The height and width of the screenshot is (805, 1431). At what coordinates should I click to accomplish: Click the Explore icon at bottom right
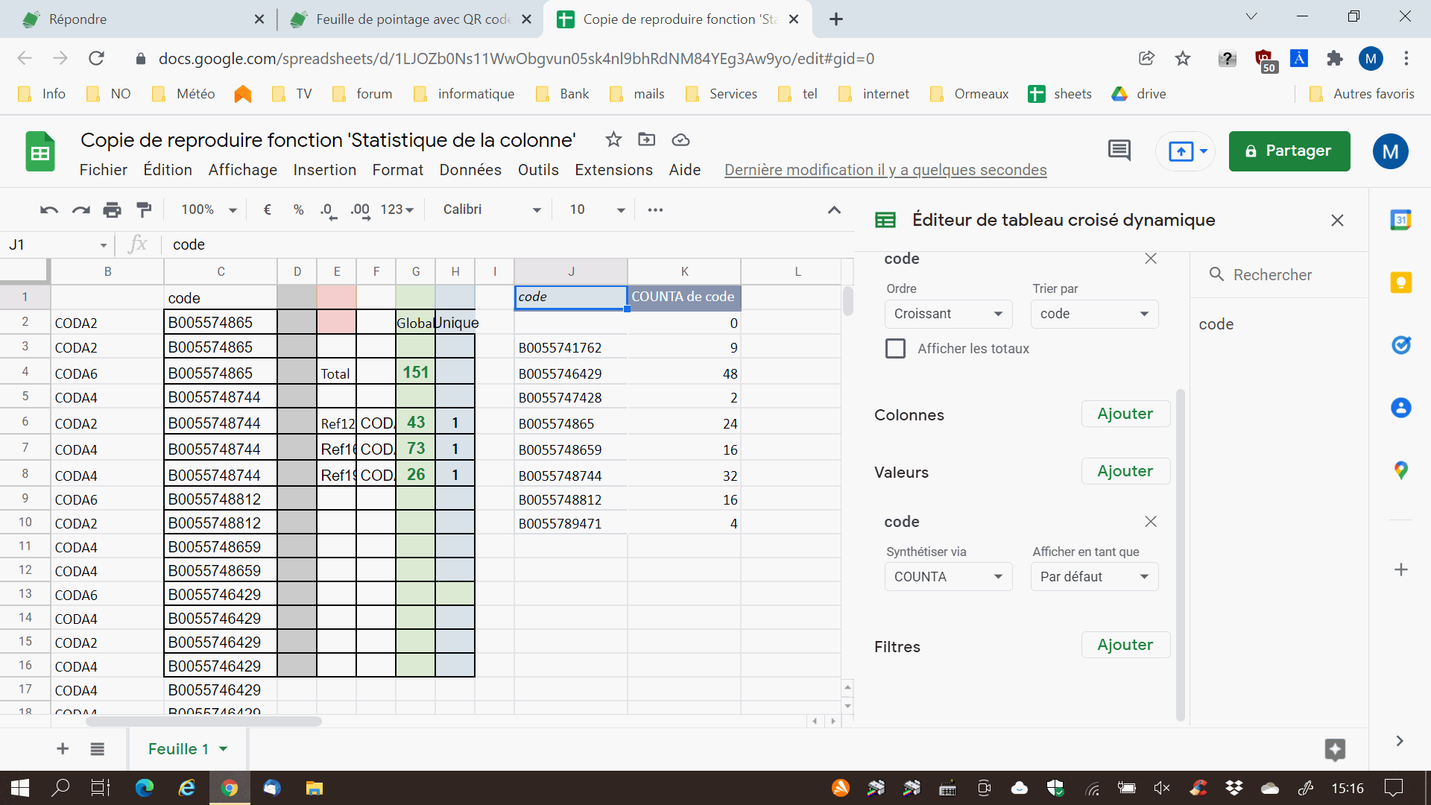[x=1335, y=749]
